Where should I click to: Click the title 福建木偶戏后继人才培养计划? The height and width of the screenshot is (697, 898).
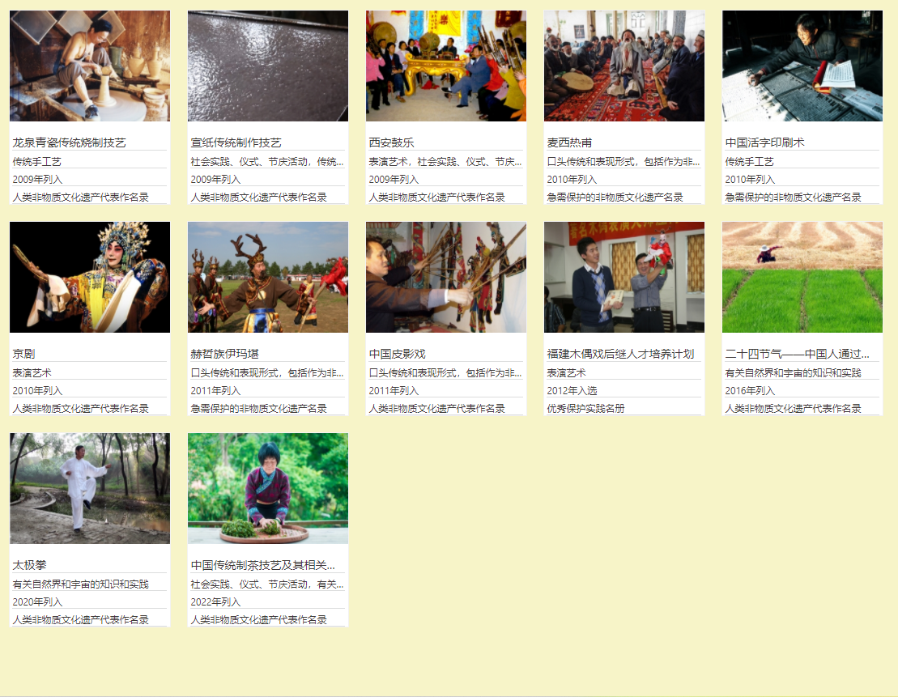click(620, 354)
